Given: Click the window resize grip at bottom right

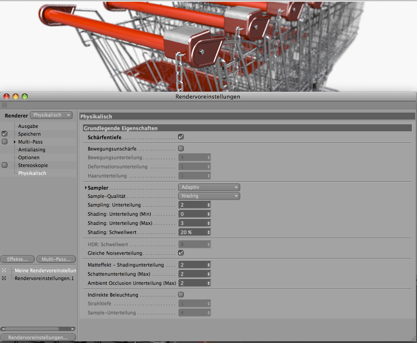Looking at the screenshot, I should 413,339.
